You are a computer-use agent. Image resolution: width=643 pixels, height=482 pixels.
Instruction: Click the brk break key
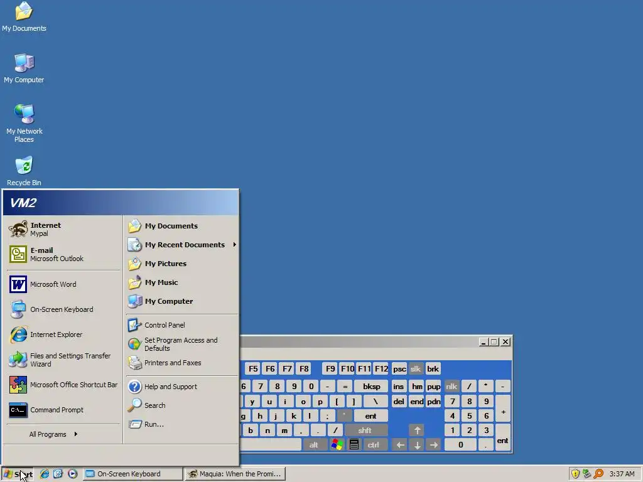pos(433,369)
